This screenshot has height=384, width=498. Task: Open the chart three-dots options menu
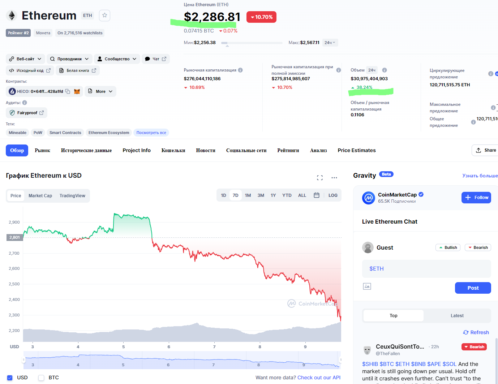pyautogui.click(x=334, y=178)
